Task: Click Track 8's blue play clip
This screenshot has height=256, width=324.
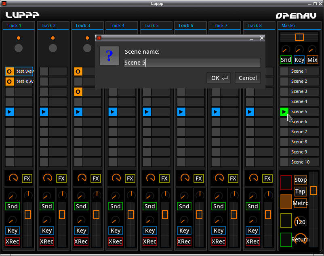Action: tap(250, 112)
